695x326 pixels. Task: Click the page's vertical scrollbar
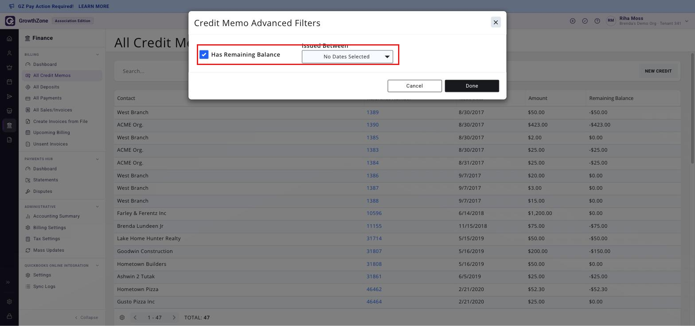[692, 108]
